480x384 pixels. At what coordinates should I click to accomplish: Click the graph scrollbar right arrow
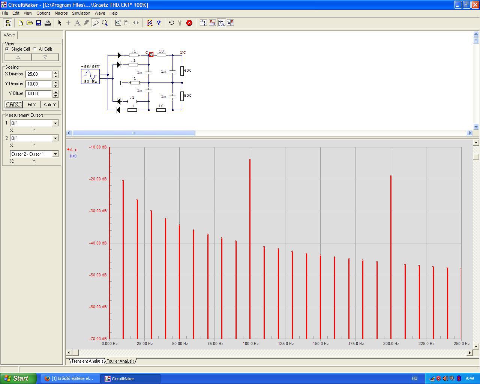(x=469, y=352)
